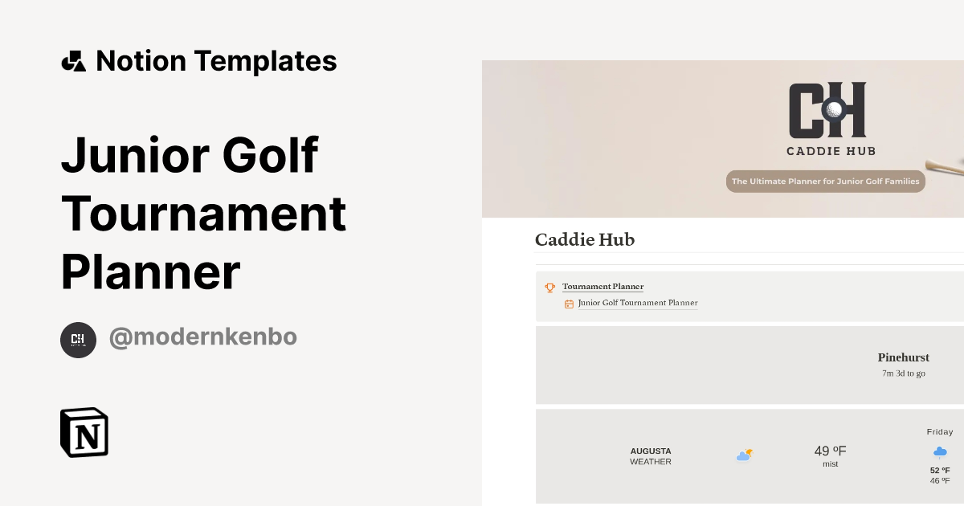Click the Friday rain cloud icon
This screenshot has width=964, height=506.
[940, 451]
